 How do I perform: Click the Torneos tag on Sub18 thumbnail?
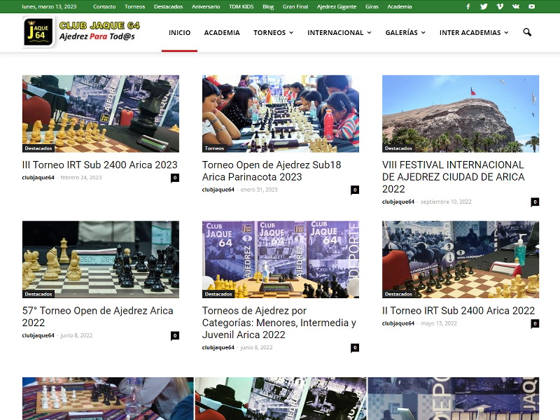(x=214, y=148)
